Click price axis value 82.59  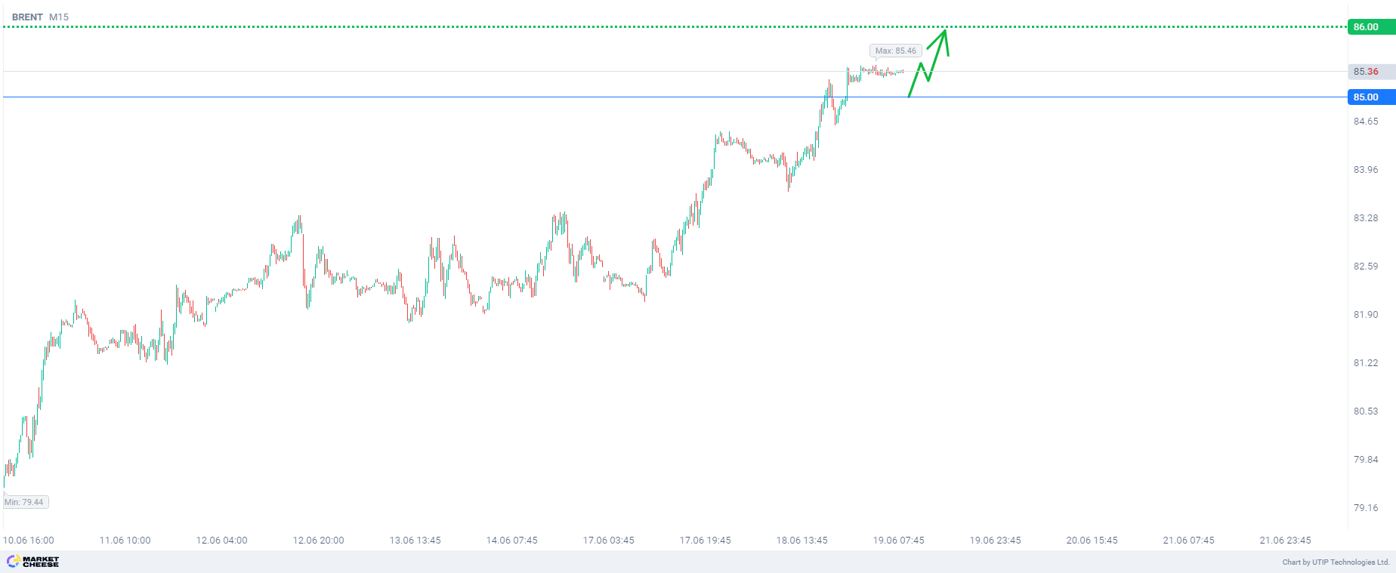point(1366,266)
